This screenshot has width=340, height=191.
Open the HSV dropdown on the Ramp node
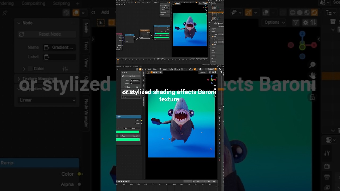pos(127,128)
